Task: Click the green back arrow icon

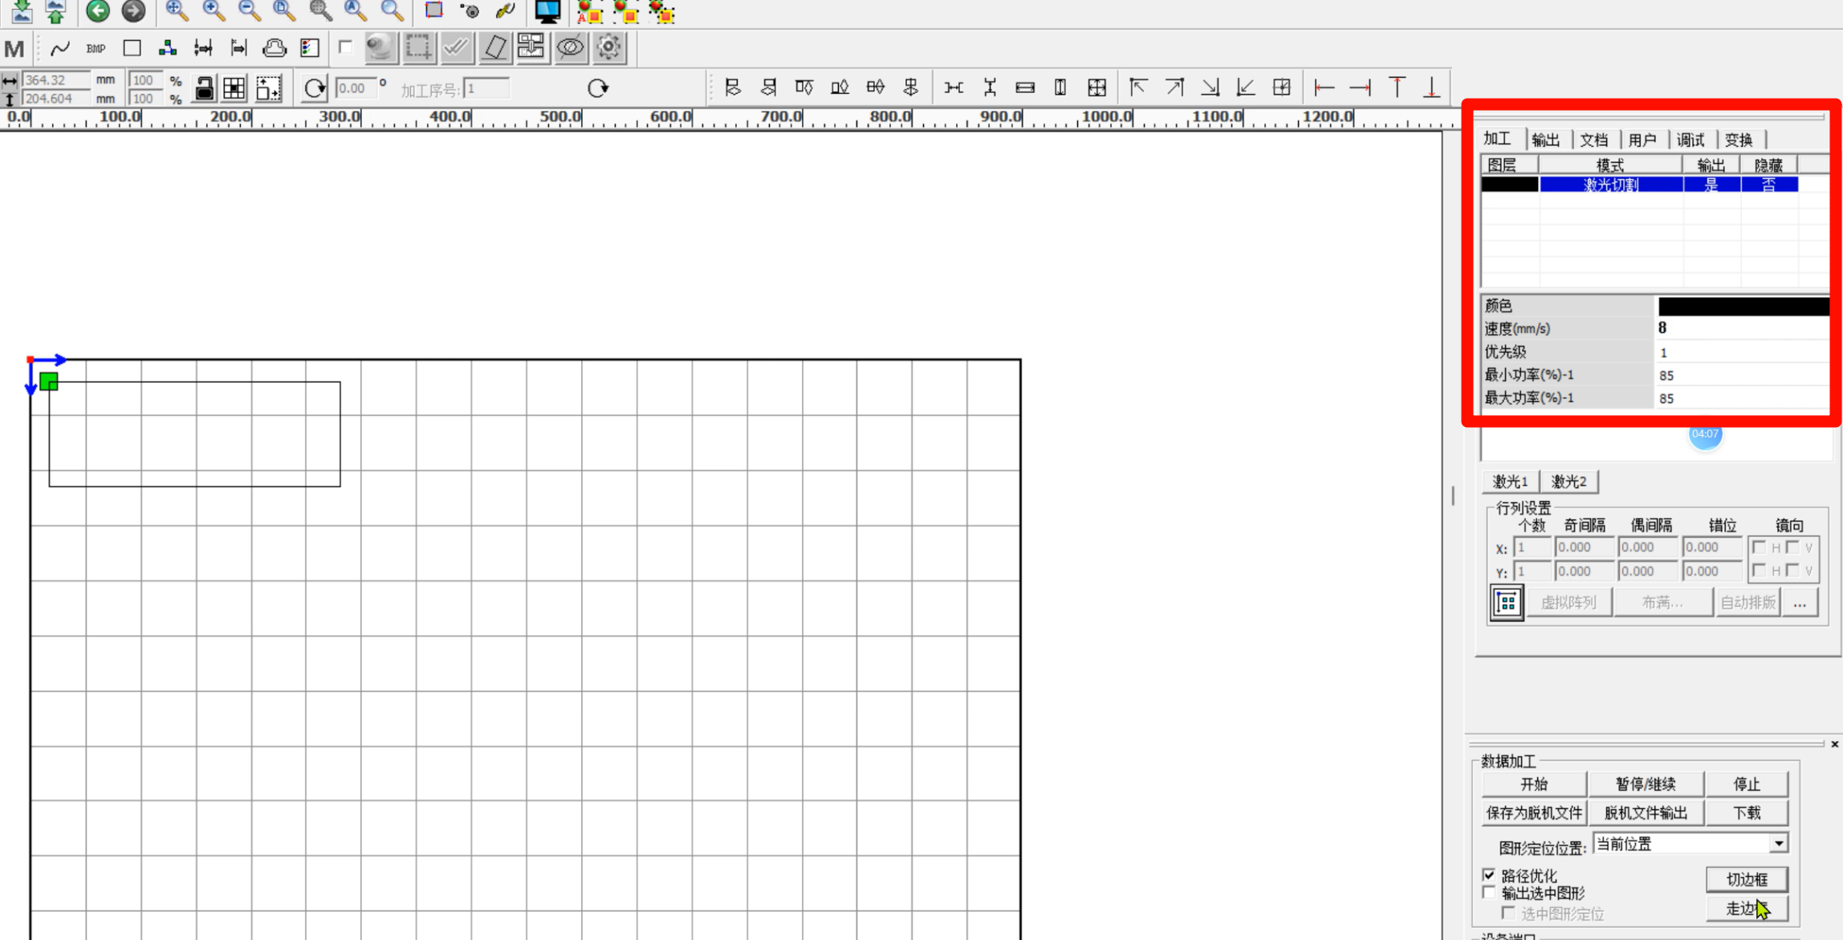Action: point(98,10)
